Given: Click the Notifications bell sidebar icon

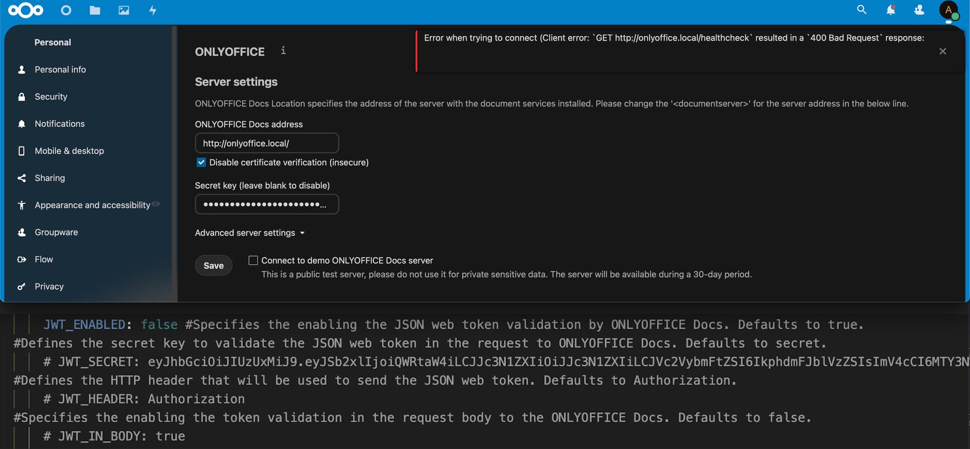Looking at the screenshot, I should pyautogui.click(x=21, y=124).
